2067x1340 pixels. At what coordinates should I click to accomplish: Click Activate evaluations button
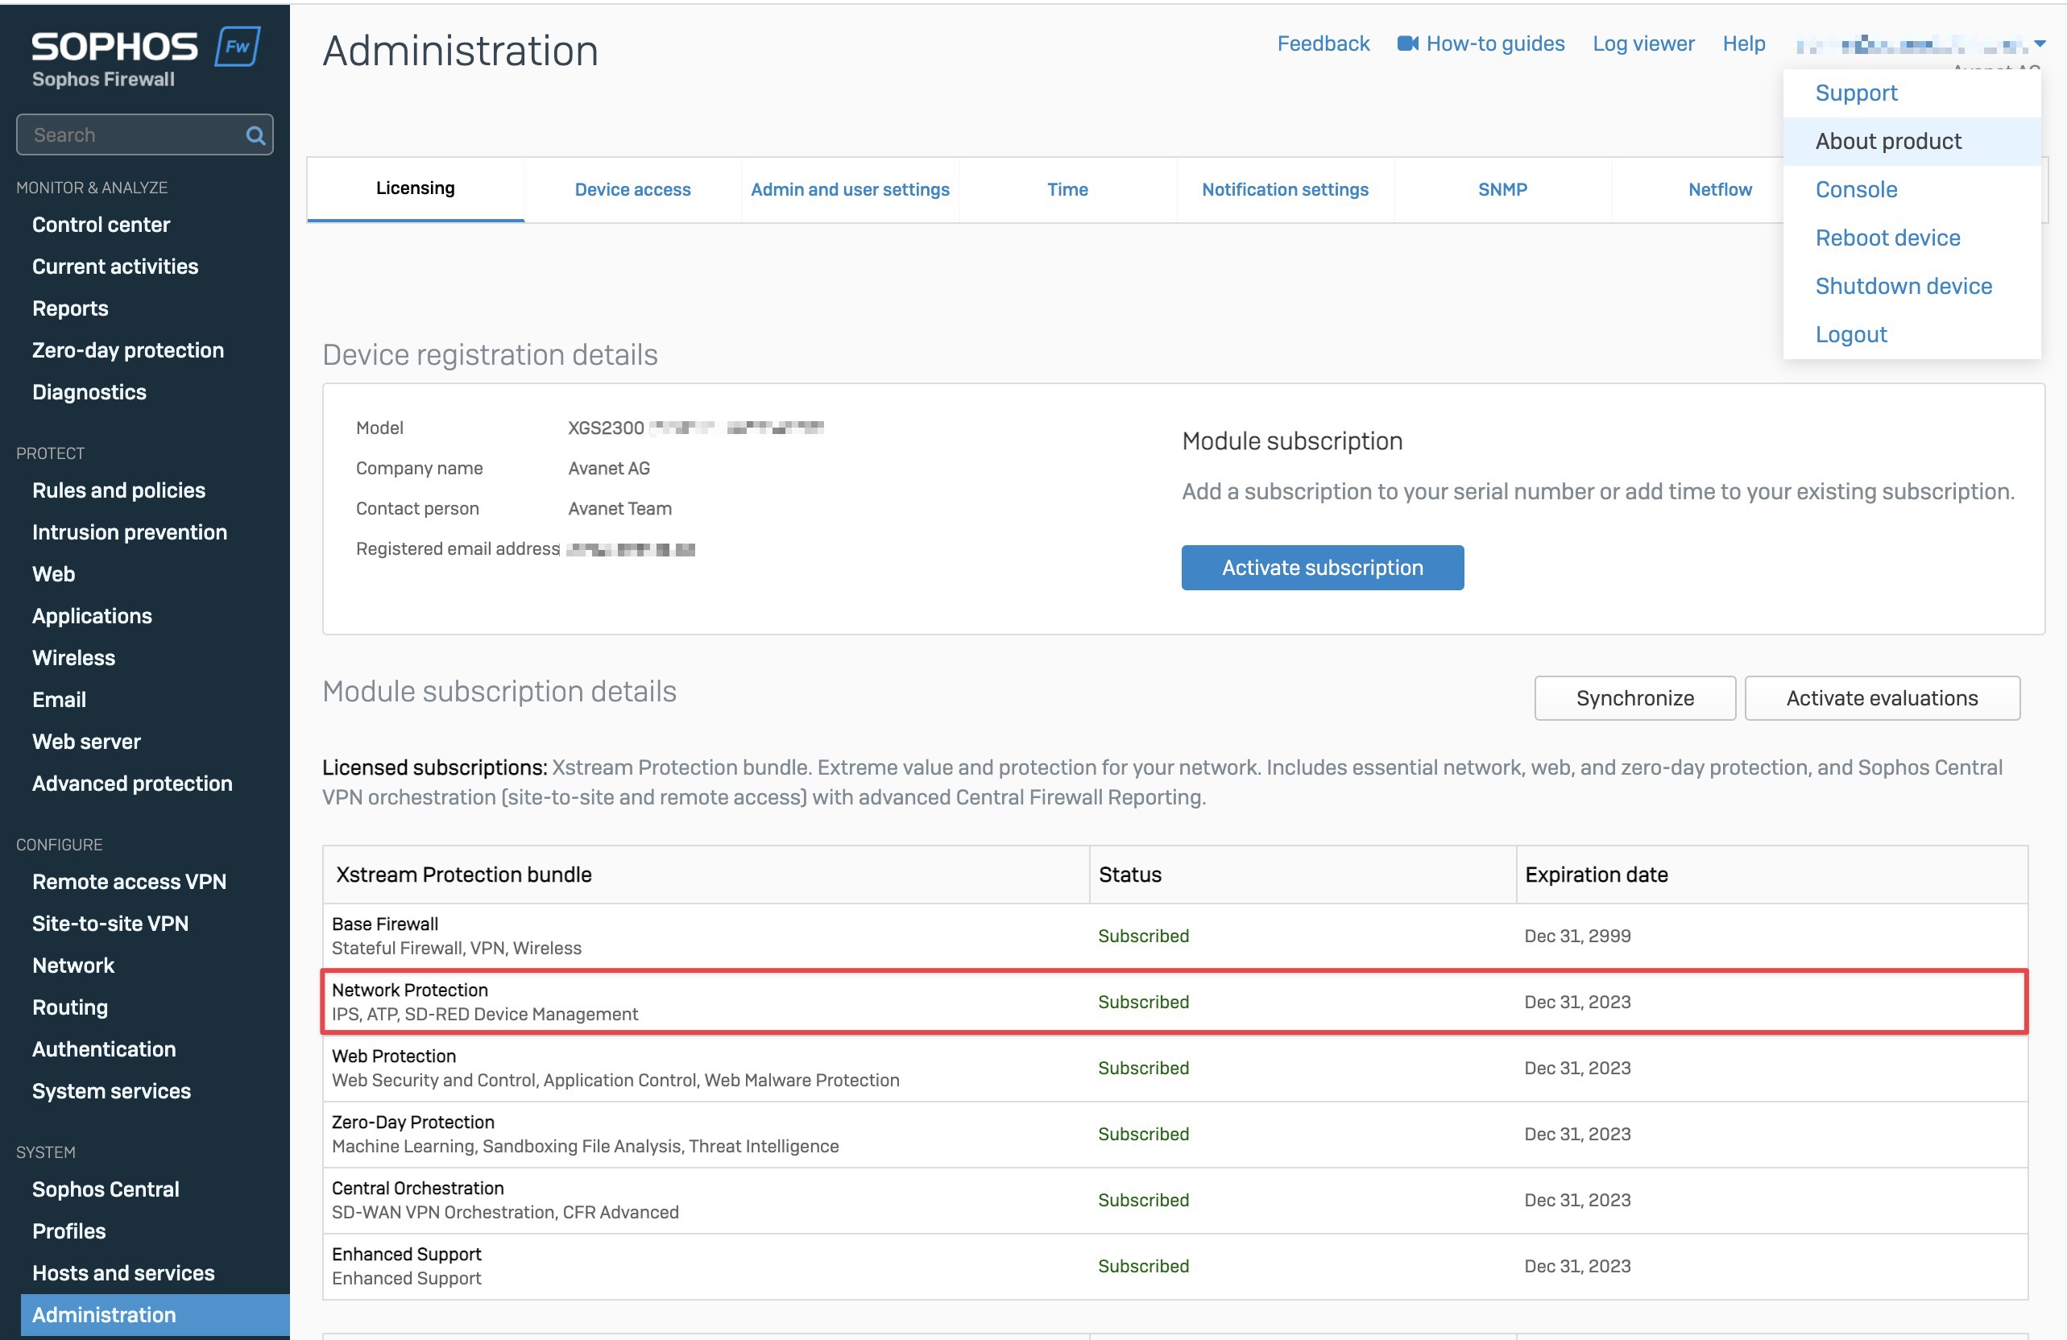1881,698
